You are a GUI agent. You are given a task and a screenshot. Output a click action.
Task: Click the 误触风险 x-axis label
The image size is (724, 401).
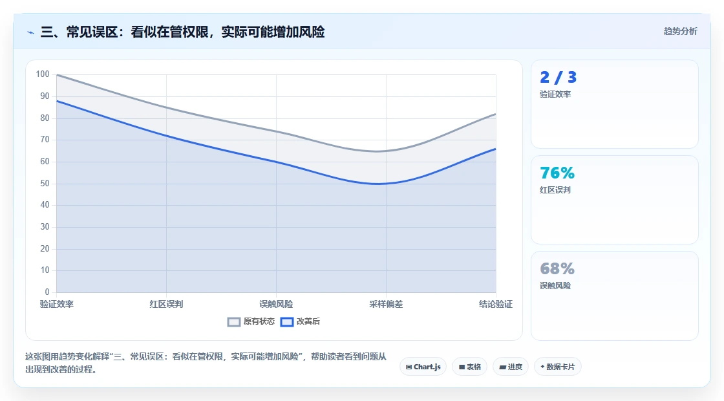click(x=276, y=305)
